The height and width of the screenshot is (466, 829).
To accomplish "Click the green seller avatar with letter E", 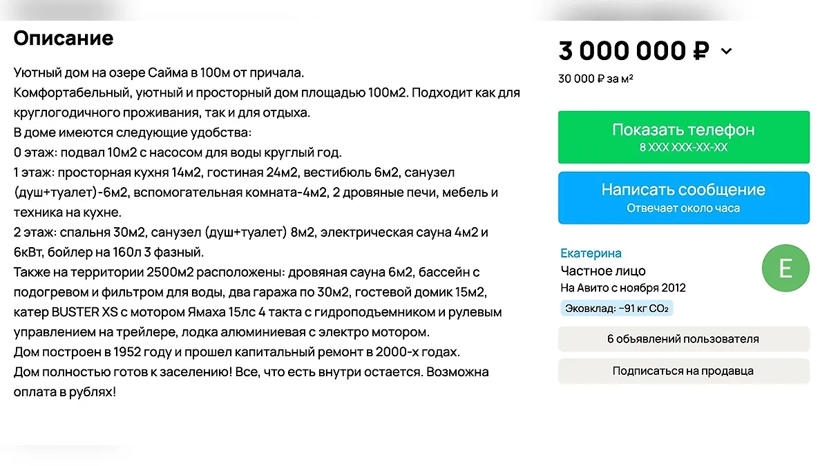I will 785,268.
